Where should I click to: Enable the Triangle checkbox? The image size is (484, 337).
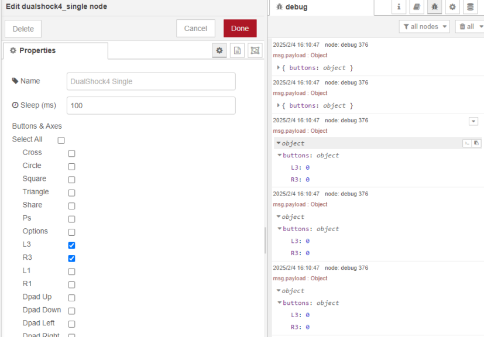click(71, 193)
